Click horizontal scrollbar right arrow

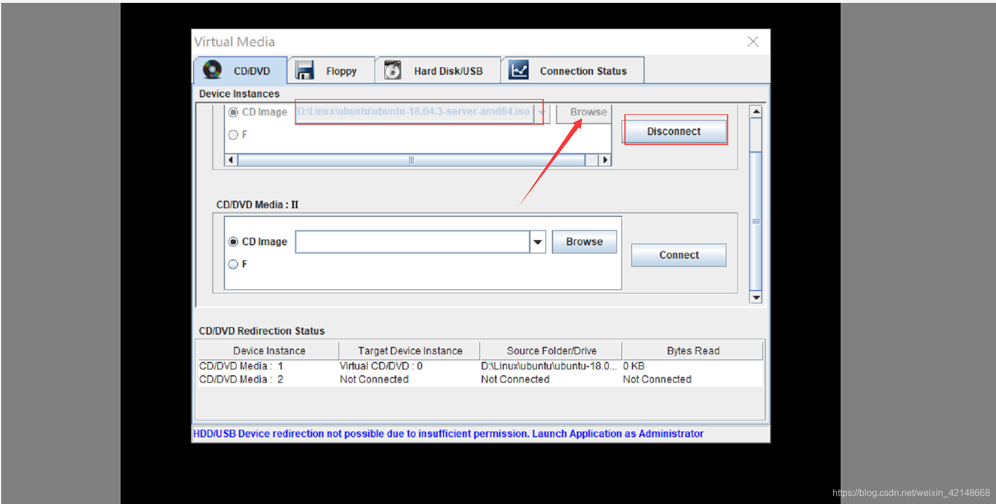(x=605, y=160)
